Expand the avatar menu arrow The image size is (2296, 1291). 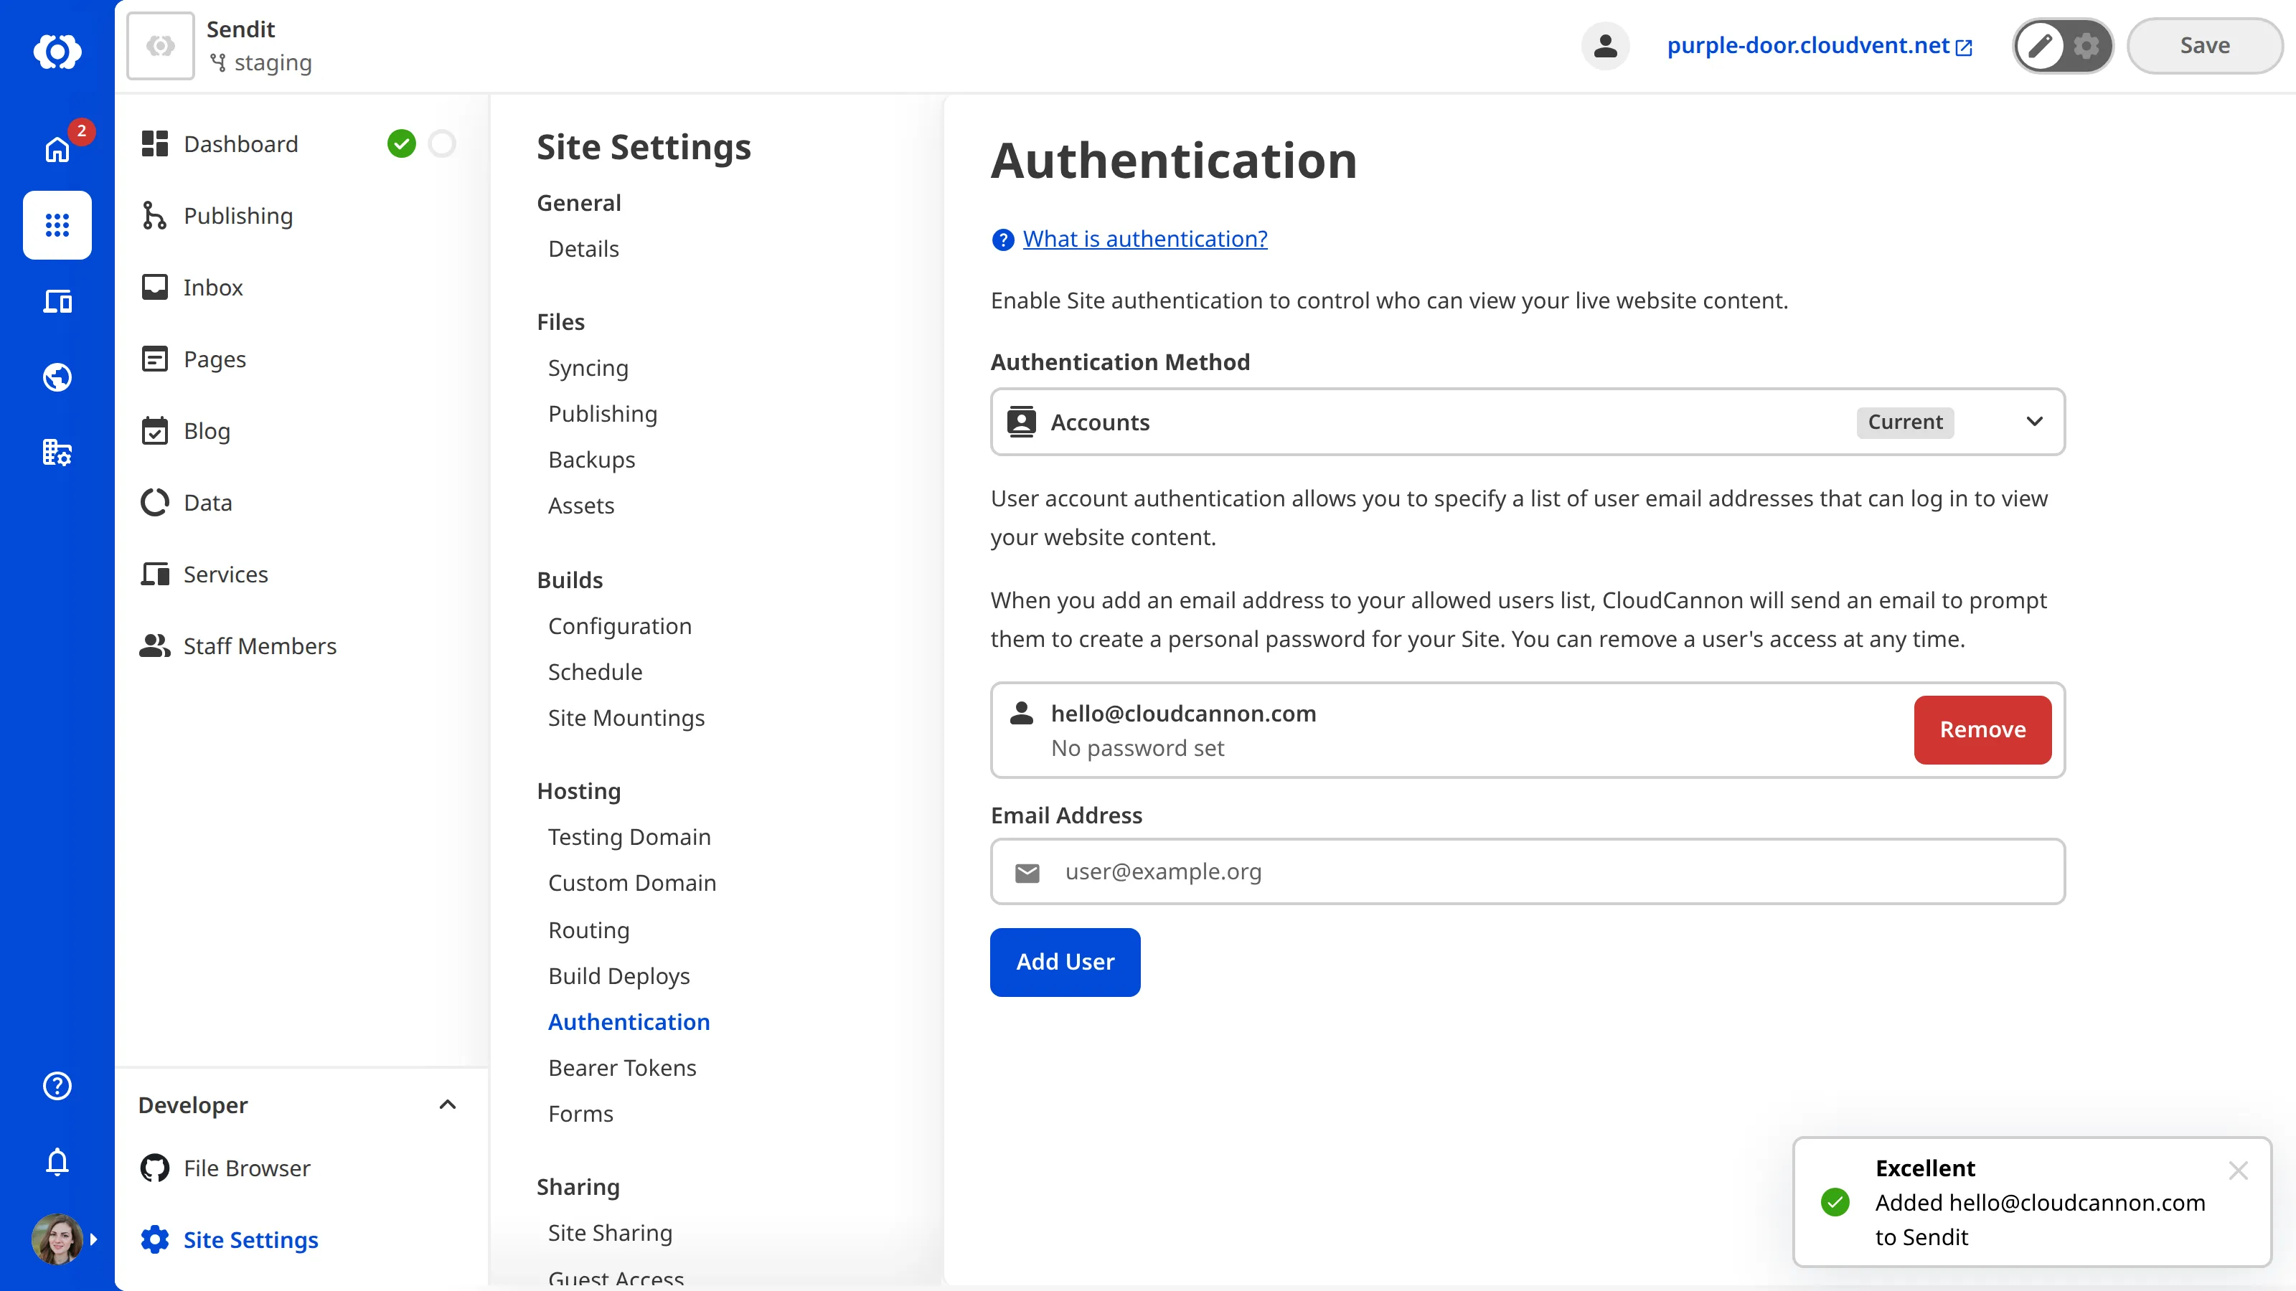pos(93,1239)
